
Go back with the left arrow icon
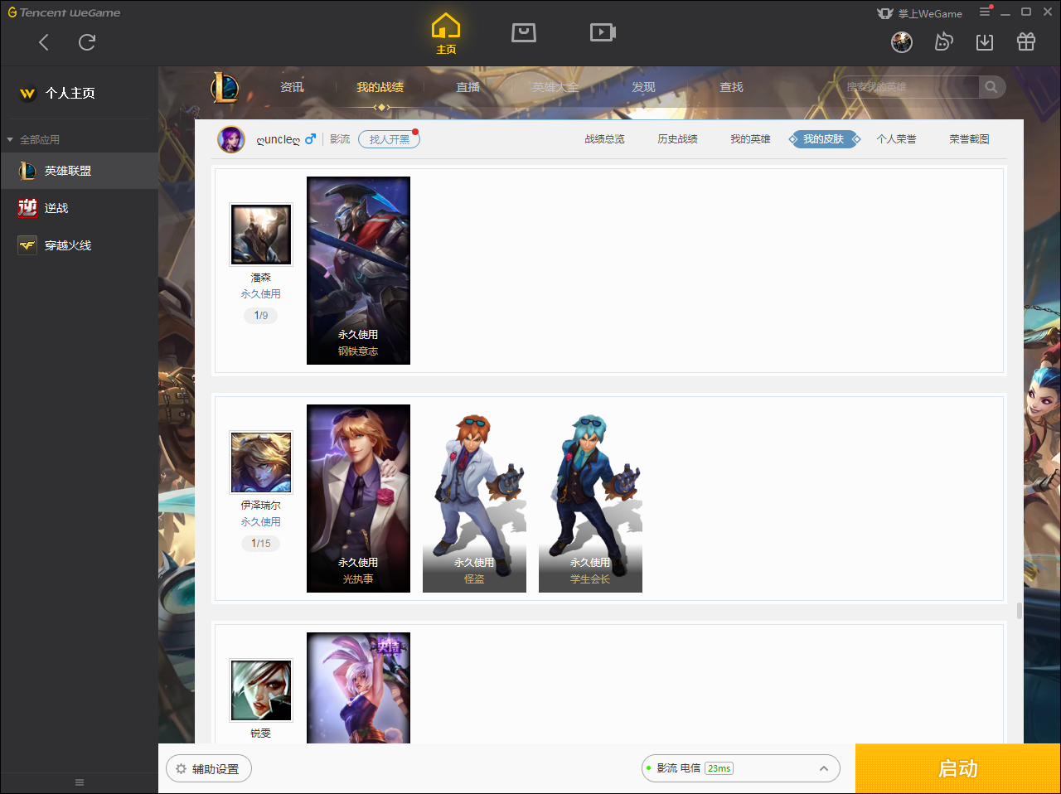pyautogui.click(x=44, y=42)
